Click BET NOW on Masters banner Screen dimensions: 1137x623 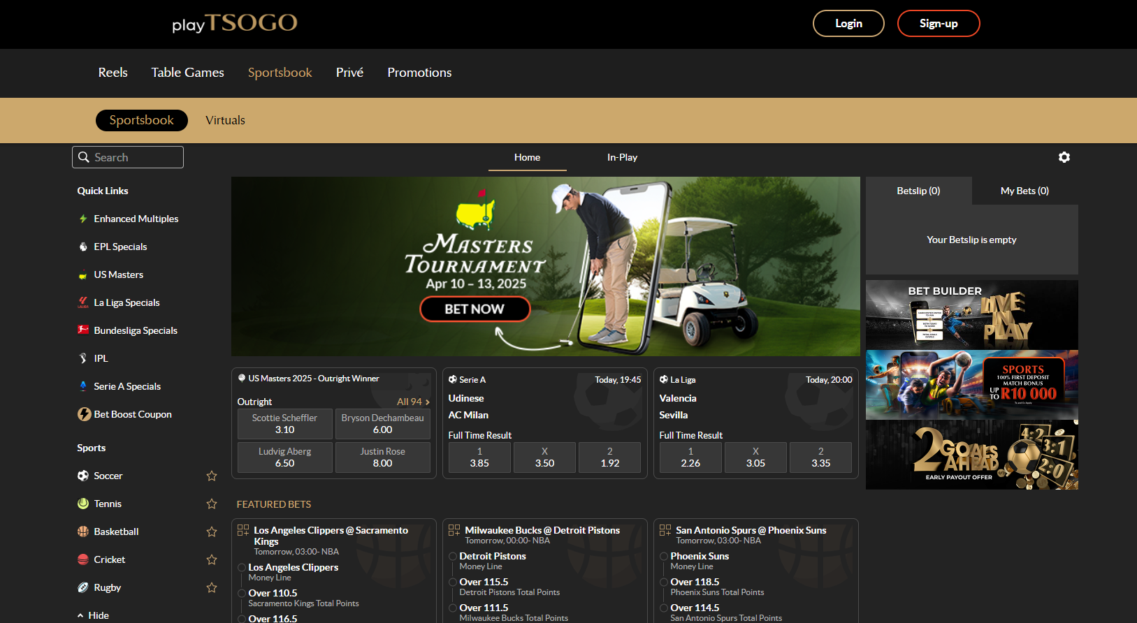[x=475, y=309]
